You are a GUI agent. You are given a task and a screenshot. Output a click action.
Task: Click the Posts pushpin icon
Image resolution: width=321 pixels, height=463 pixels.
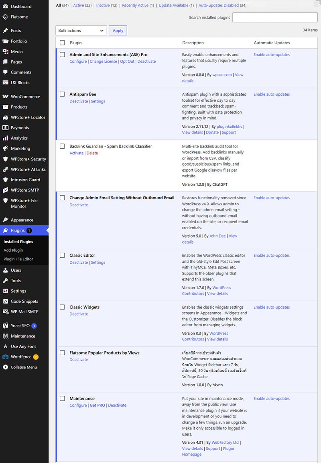[x=5, y=31]
